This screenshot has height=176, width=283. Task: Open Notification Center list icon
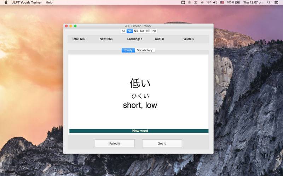tap(276, 2)
